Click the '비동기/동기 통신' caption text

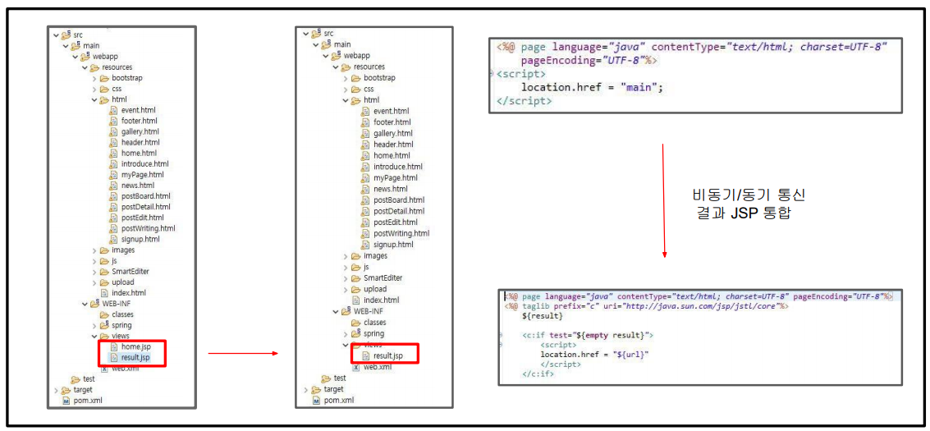pos(749,195)
